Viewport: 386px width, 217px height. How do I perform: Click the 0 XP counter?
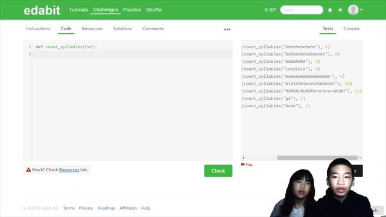pyautogui.click(x=270, y=10)
